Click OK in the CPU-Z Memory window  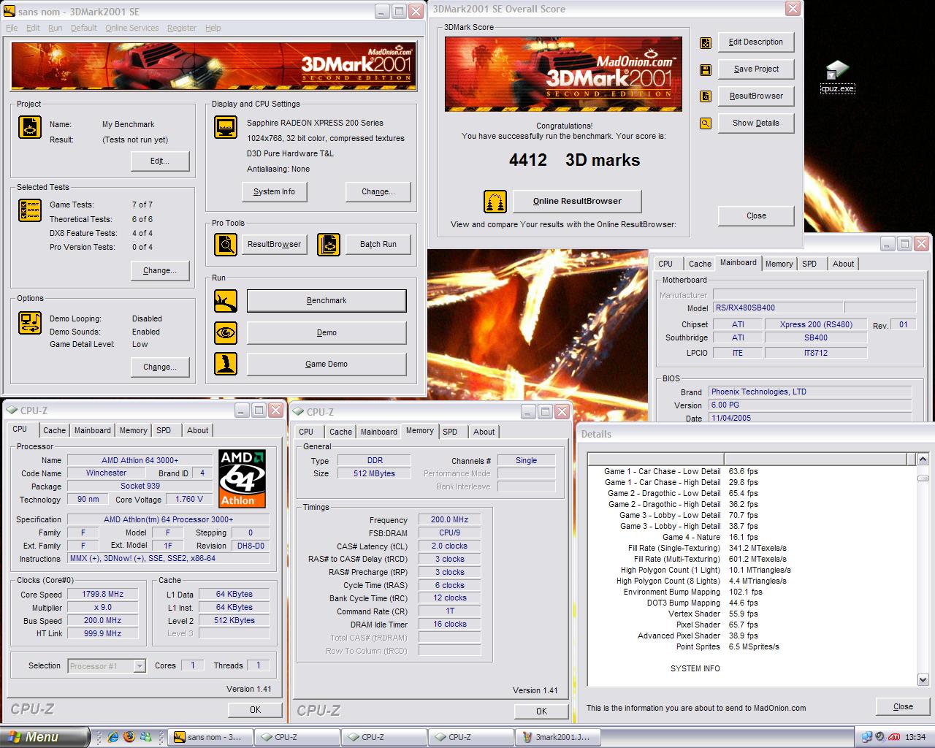coord(541,711)
